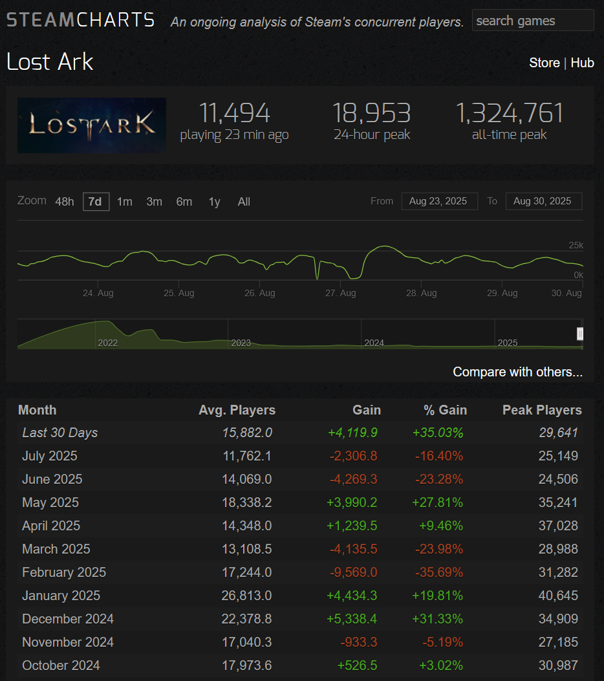This screenshot has width=604, height=681.
Task: Open the Hub link
Action: pos(582,63)
